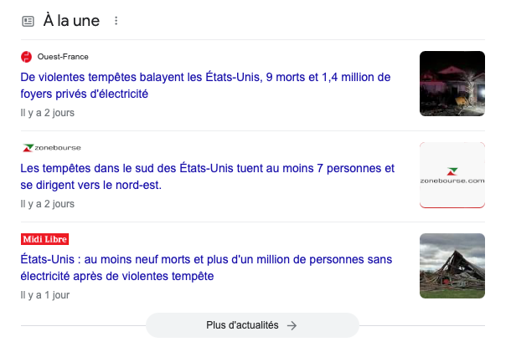Click the timestamp under the zonebourse article

[48, 203]
